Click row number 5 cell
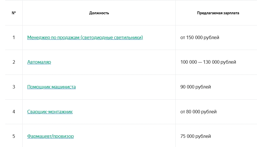The height and width of the screenshot is (147, 257). pyautogui.click(x=14, y=136)
